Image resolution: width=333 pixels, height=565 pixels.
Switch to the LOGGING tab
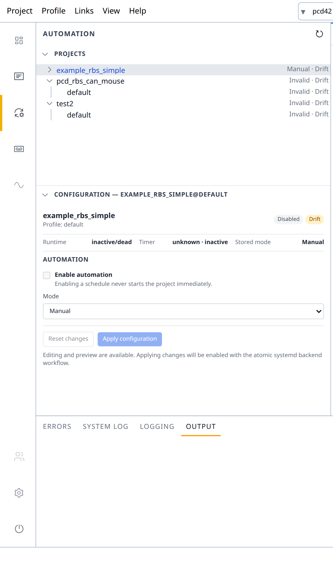(157, 427)
